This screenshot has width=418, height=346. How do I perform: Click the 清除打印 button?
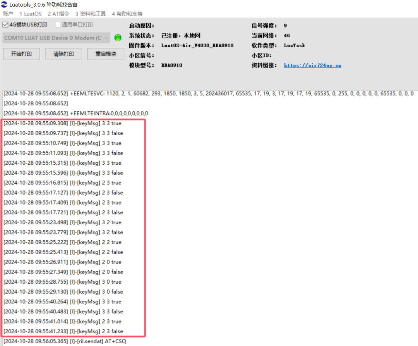coord(63,54)
